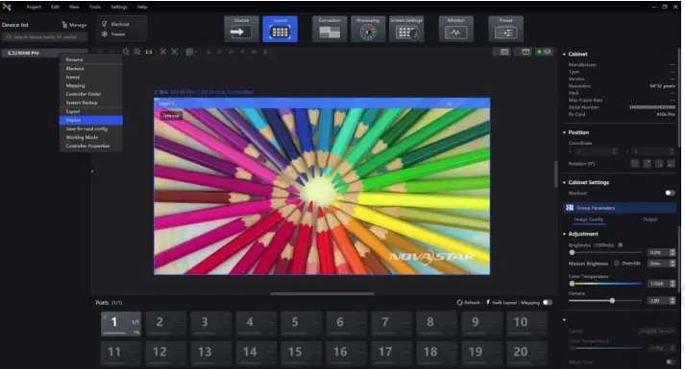Click the Refresh ports icon
The height and width of the screenshot is (369, 685).
pos(459,302)
